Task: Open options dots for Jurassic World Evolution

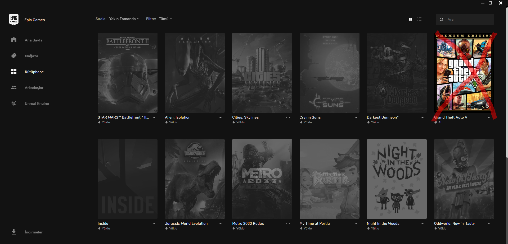Action: [221, 223]
